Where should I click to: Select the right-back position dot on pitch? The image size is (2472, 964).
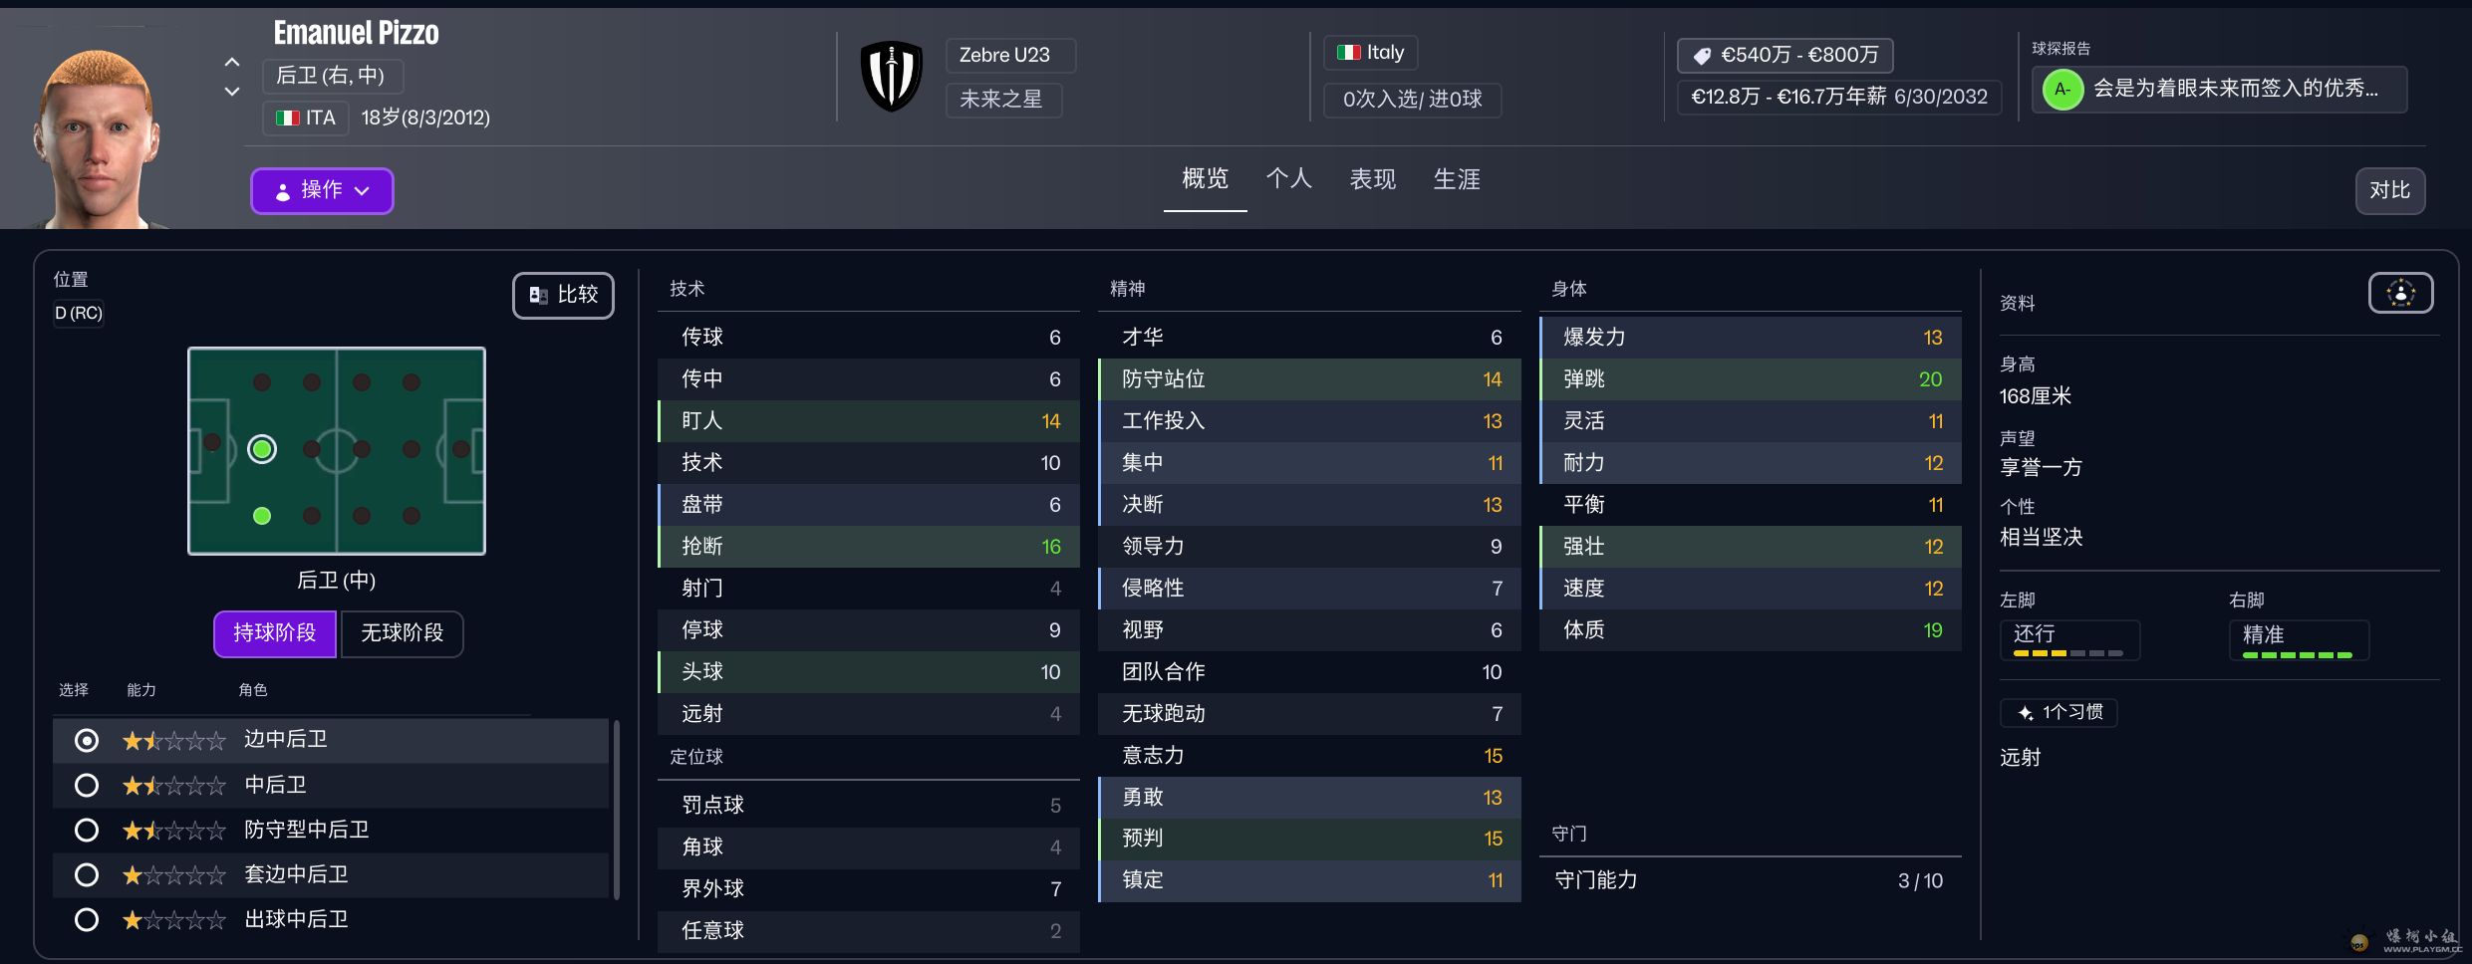point(262,516)
